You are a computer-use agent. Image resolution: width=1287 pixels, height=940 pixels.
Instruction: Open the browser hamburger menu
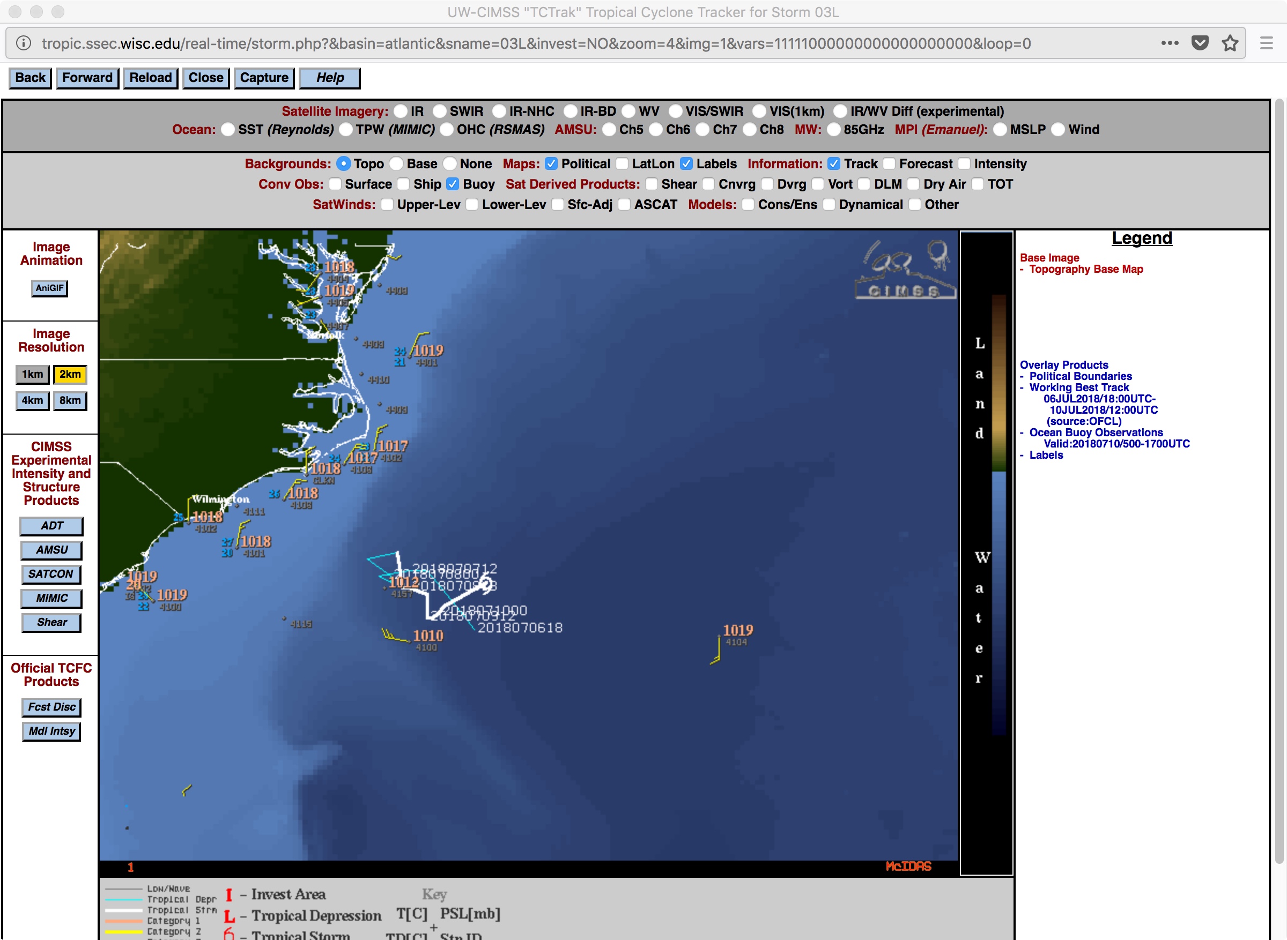coord(1267,43)
